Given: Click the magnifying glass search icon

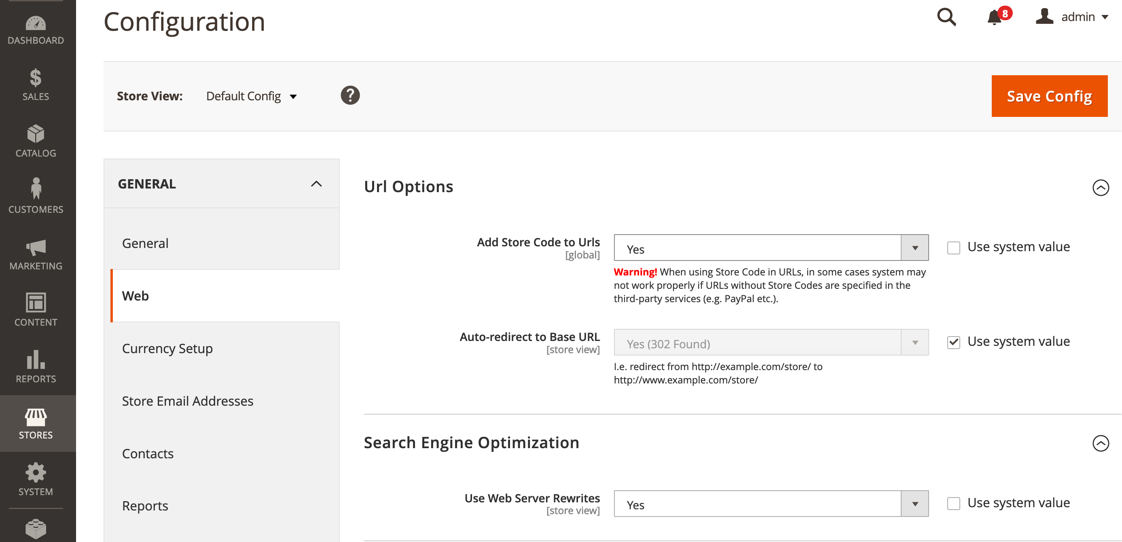Looking at the screenshot, I should [x=946, y=17].
